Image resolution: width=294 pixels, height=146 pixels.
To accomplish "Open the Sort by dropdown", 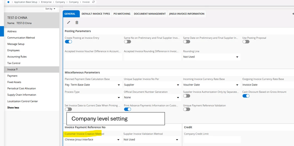I will (x=50, y=9).
